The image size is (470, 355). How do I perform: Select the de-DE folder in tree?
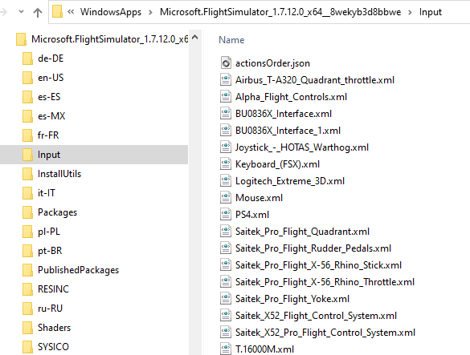click(x=43, y=58)
